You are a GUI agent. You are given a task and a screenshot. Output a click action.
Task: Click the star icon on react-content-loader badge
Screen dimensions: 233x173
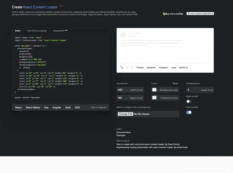pos(188,14)
